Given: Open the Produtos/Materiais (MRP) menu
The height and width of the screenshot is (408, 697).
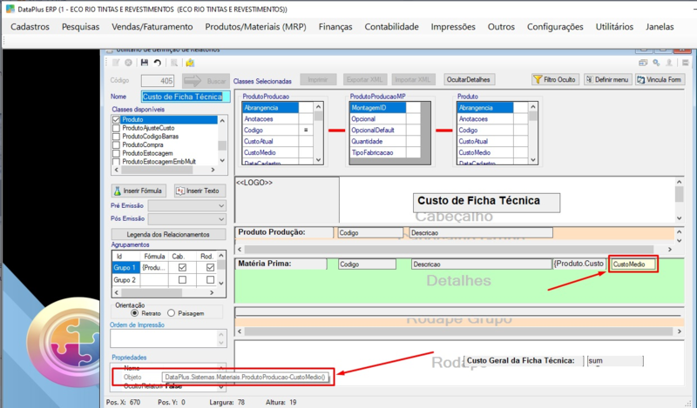Looking at the screenshot, I should [255, 27].
